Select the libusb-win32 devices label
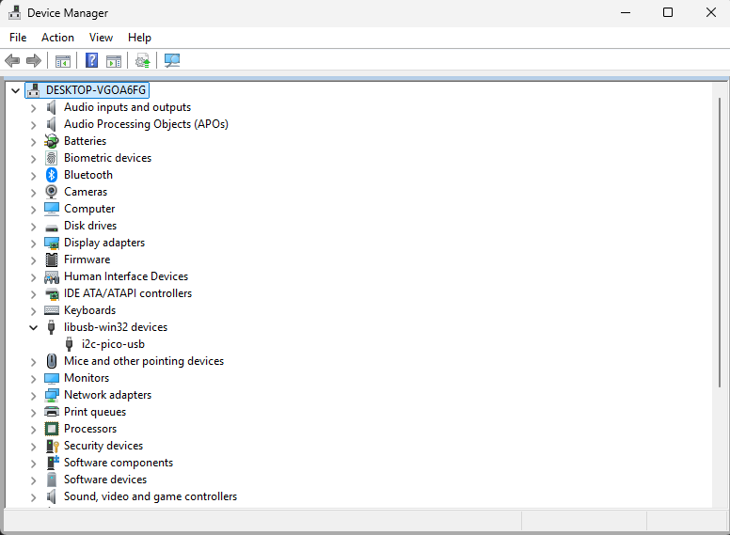The width and height of the screenshot is (730, 535). pos(116,327)
